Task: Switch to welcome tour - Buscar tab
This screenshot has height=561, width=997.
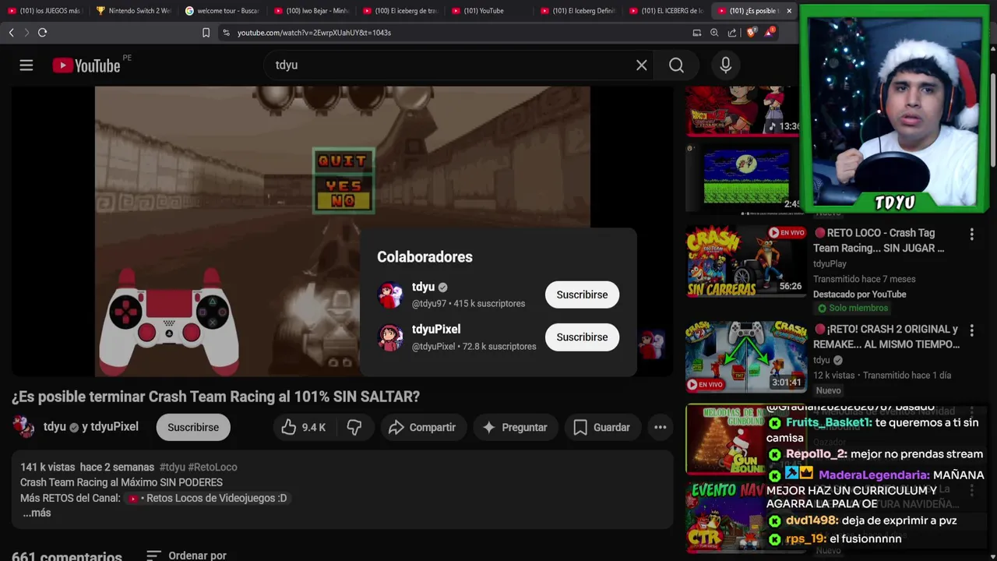Action: 220,11
